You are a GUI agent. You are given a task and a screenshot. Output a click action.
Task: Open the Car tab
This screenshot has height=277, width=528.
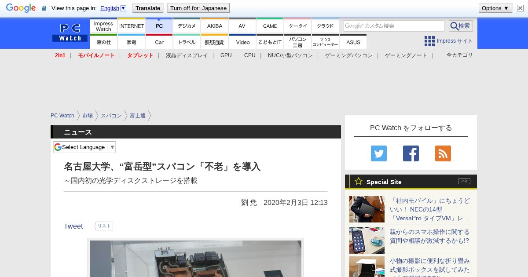point(159,42)
